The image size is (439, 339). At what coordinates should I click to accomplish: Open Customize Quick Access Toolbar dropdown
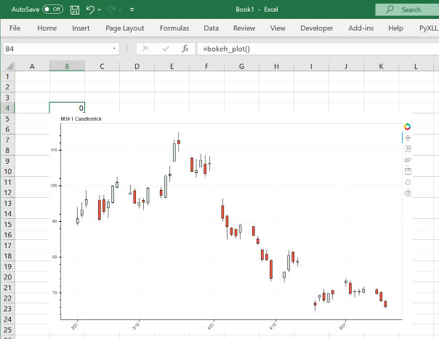click(132, 9)
